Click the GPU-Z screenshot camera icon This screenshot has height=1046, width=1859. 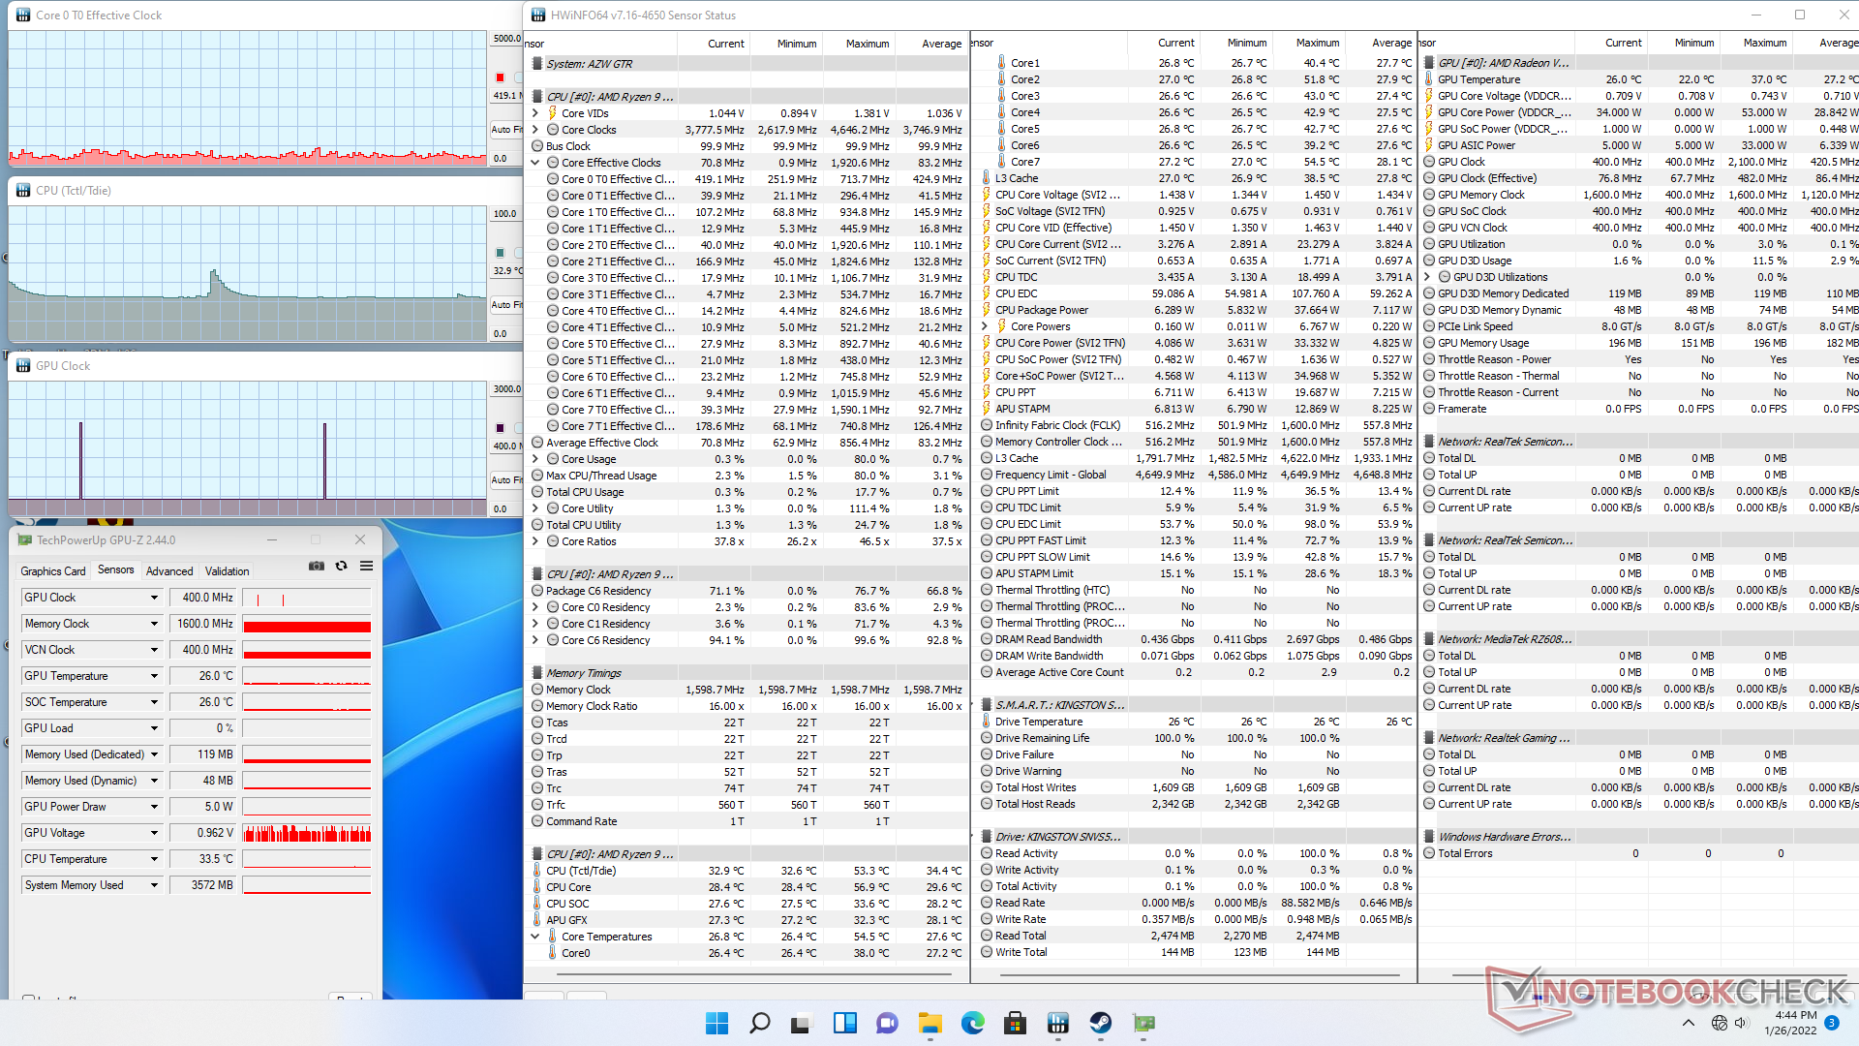(317, 567)
